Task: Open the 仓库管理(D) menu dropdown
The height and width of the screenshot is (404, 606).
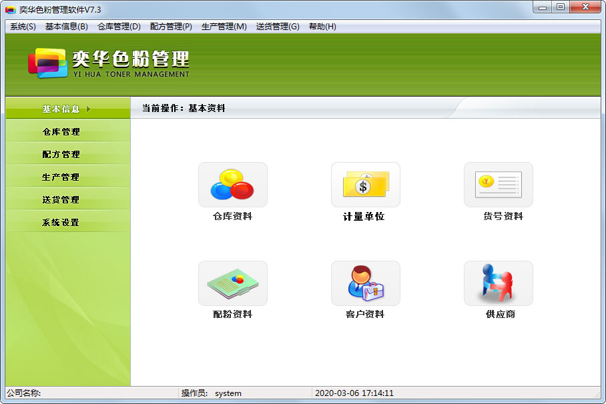Action: click(119, 27)
